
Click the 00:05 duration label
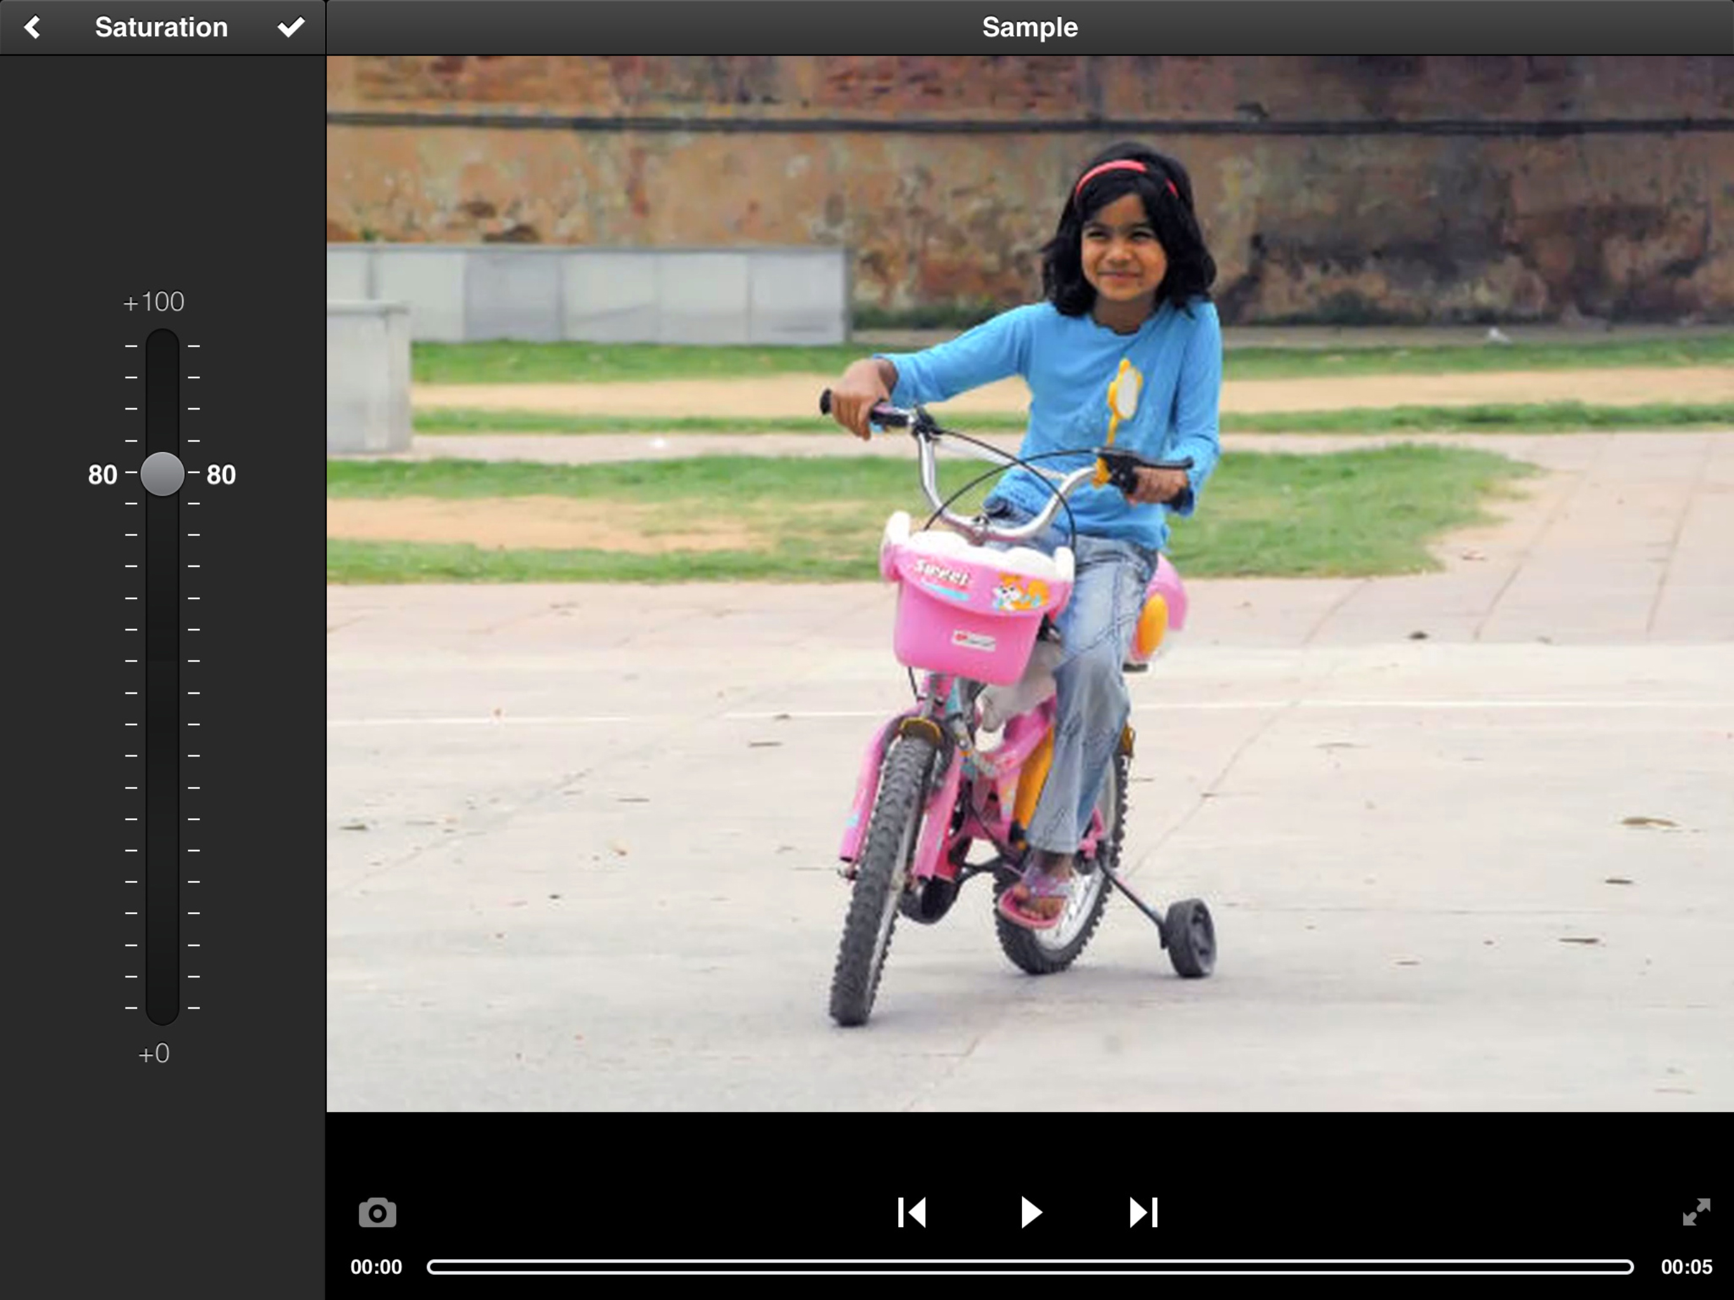(x=1686, y=1267)
